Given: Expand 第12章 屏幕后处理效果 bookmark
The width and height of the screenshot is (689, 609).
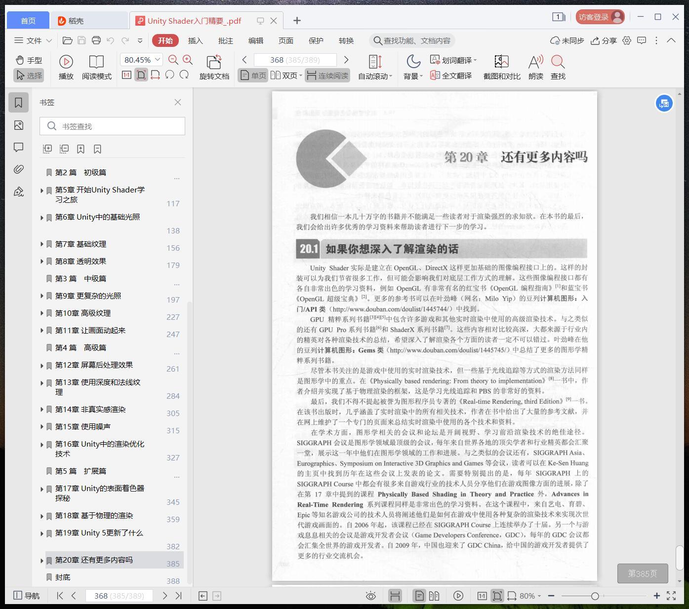Looking at the screenshot, I should coord(41,365).
